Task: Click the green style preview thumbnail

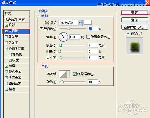Action: [x=134, y=46]
